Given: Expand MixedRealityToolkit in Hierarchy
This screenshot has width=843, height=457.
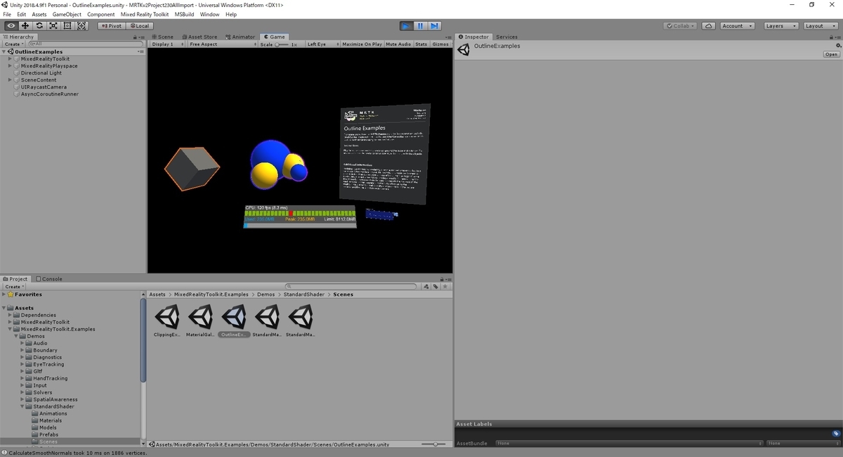Looking at the screenshot, I should click(x=10, y=59).
